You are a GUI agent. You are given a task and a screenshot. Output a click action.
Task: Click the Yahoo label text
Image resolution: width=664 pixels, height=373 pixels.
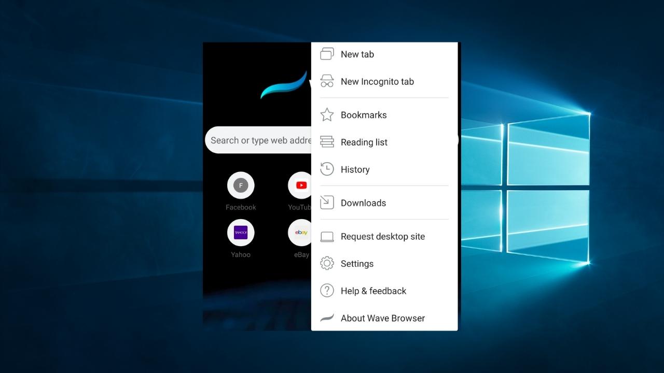pyautogui.click(x=241, y=254)
